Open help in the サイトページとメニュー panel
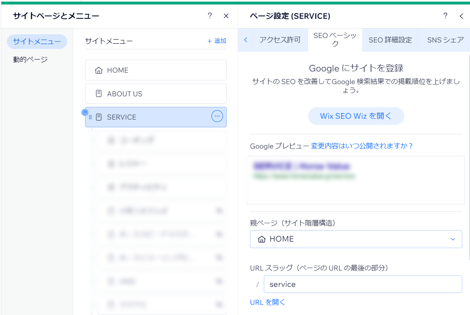The height and width of the screenshot is (315, 470). click(x=210, y=16)
